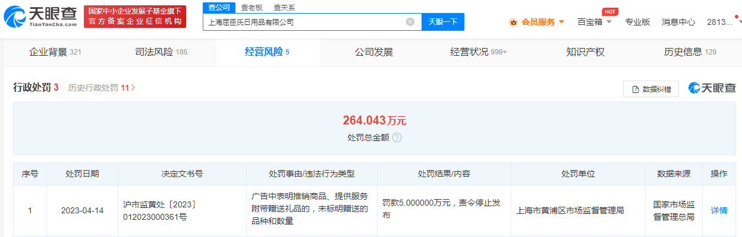Switch to the 历史信息 tab
742x237 pixels.
tap(690, 52)
